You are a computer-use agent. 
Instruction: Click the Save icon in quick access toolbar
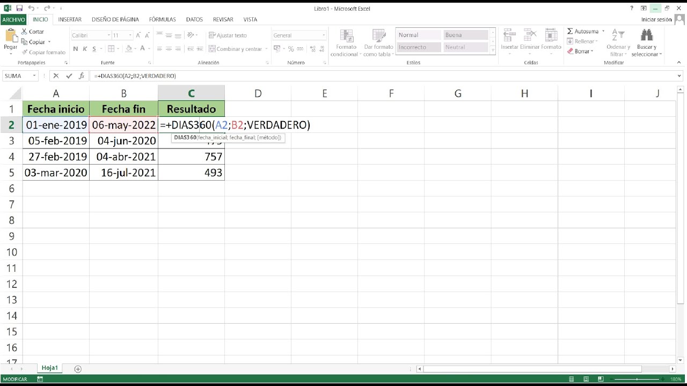[19, 9]
